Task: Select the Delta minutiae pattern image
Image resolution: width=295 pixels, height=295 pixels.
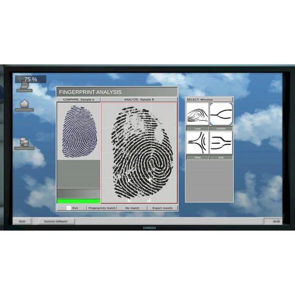Action: click(197, 143)
